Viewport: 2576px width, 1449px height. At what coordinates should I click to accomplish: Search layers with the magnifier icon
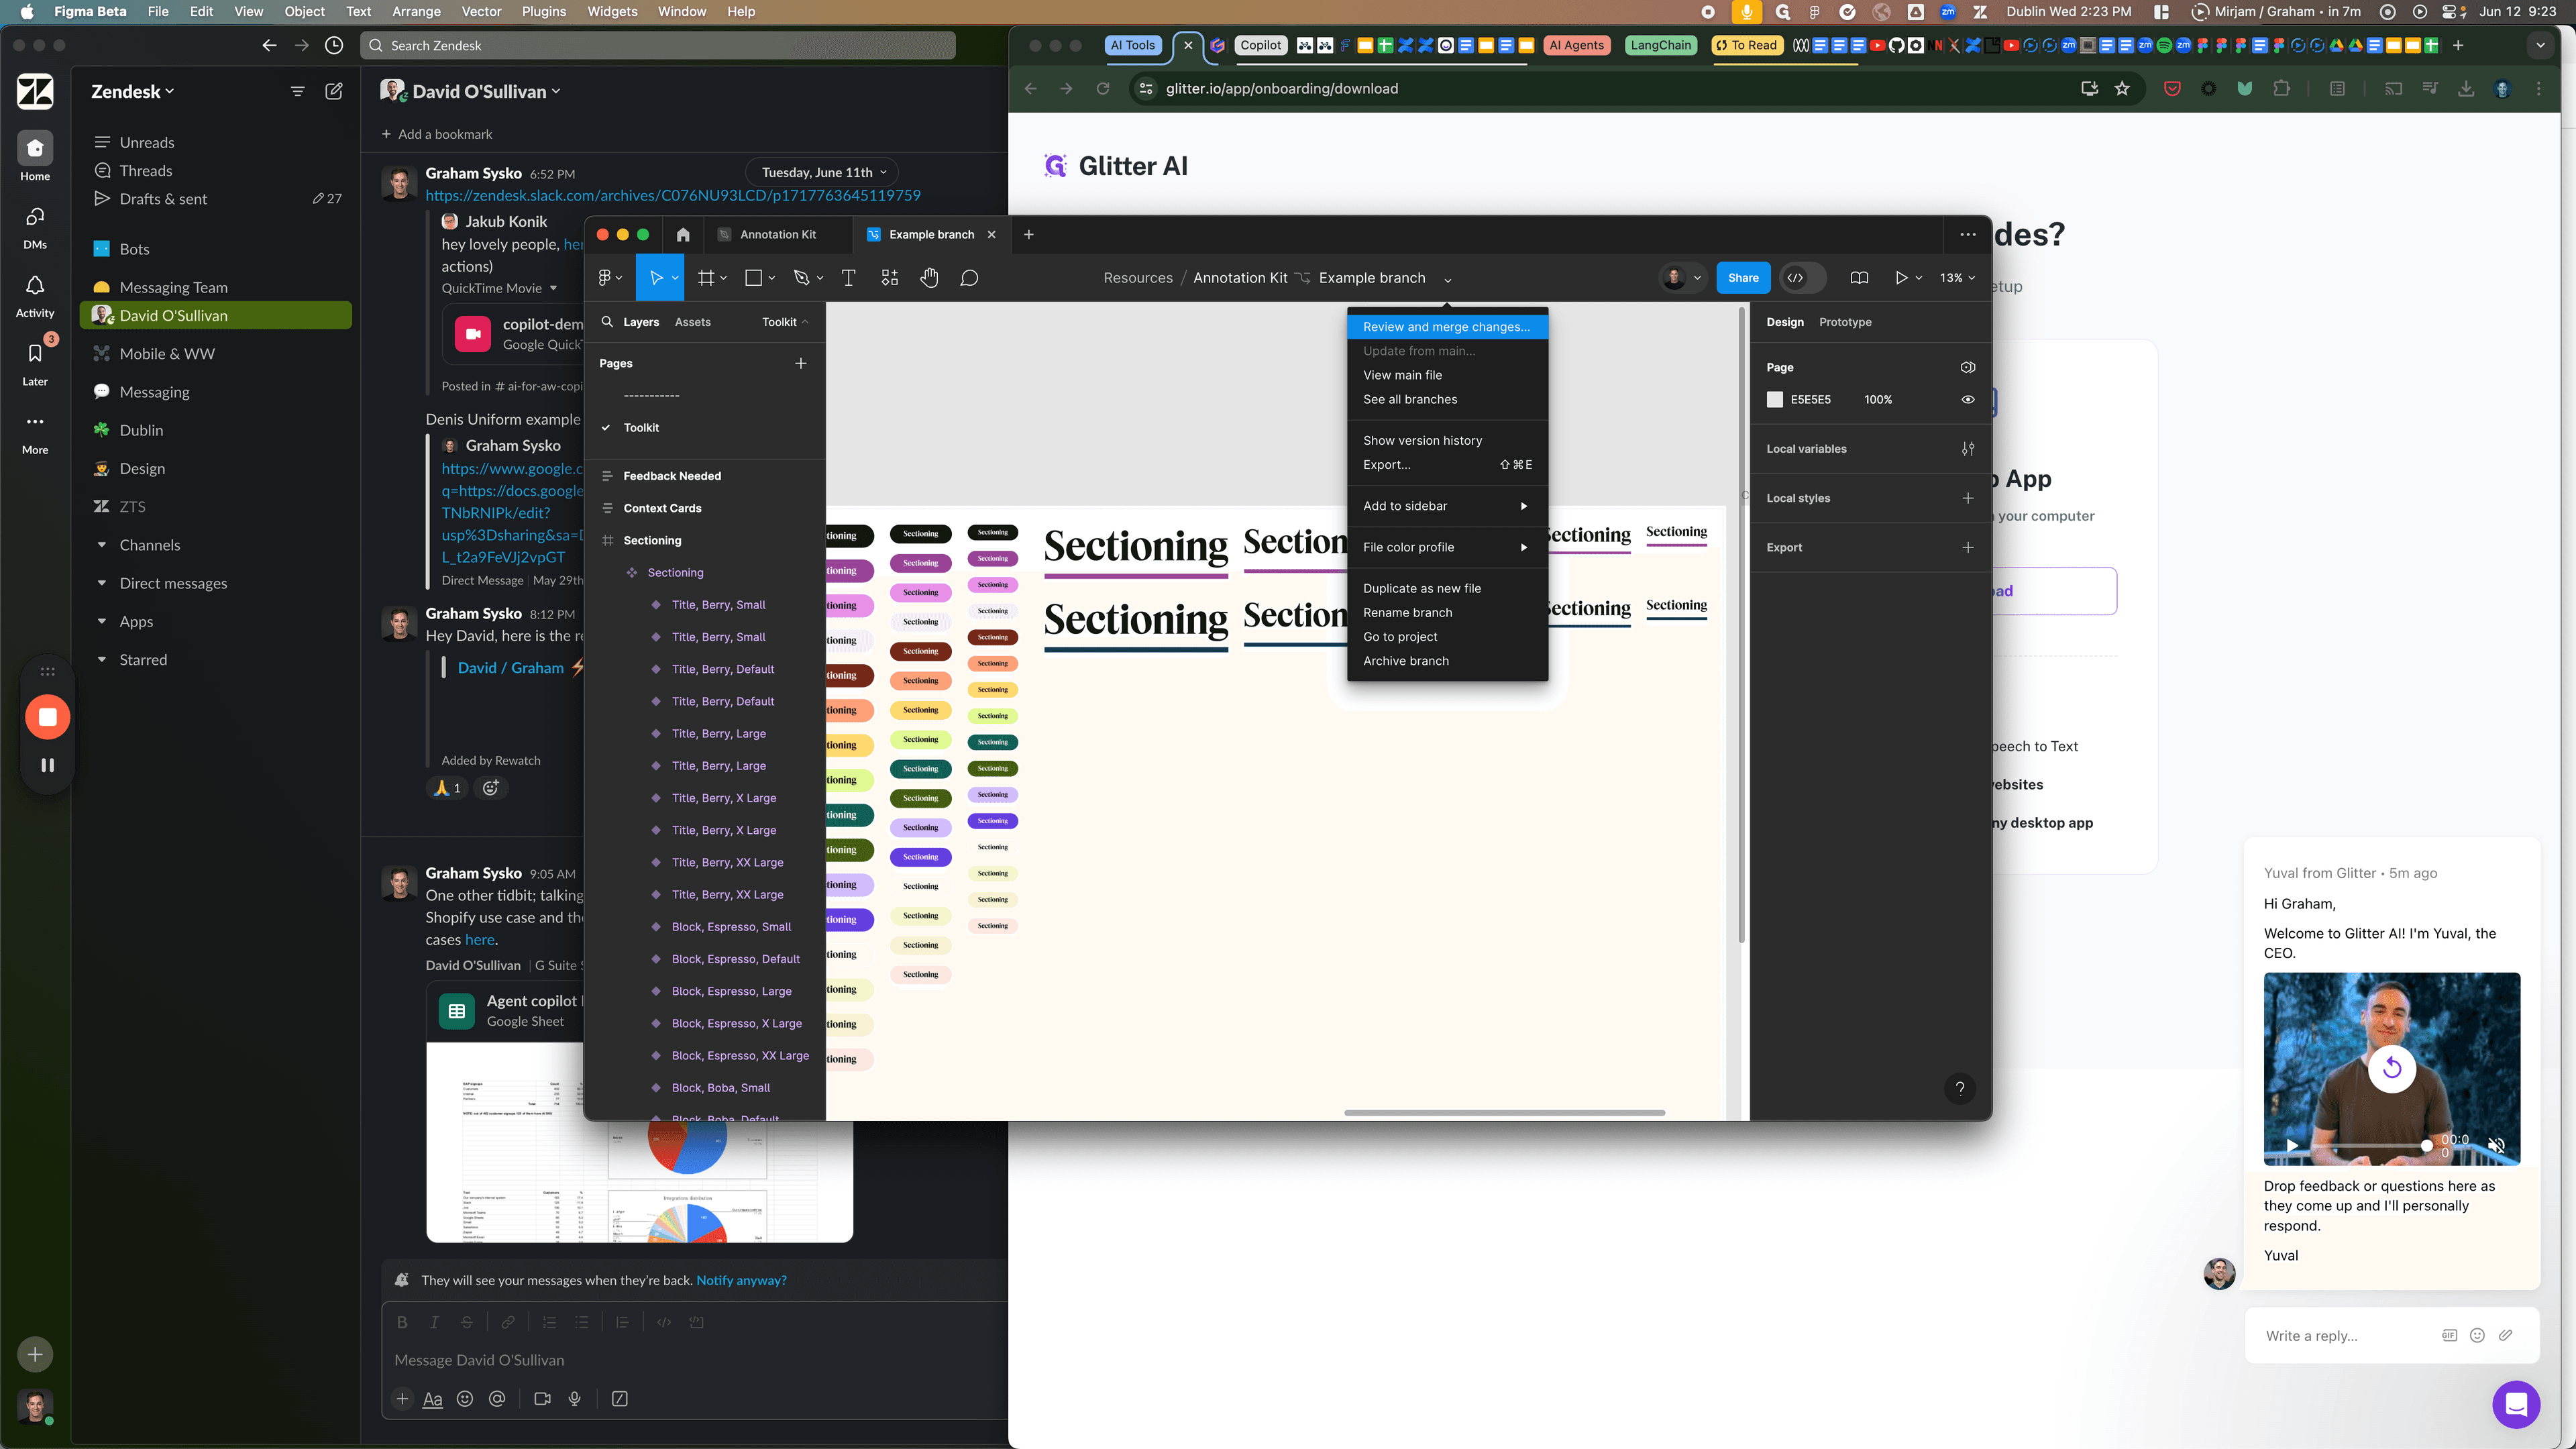pyautogui.click(x=607, y=322)
